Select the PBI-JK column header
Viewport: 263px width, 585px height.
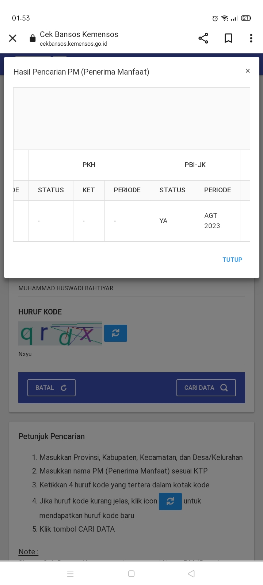pyautogui.click(x=195, y=165)
